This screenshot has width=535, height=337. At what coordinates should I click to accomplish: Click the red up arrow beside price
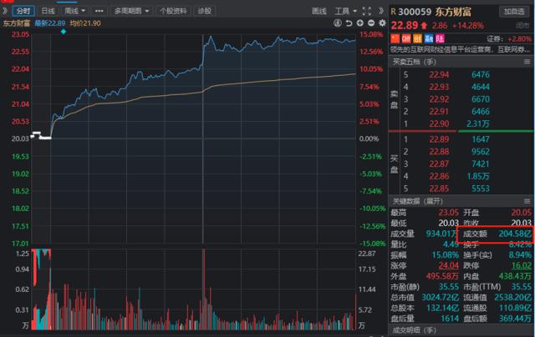pos(425,26)
